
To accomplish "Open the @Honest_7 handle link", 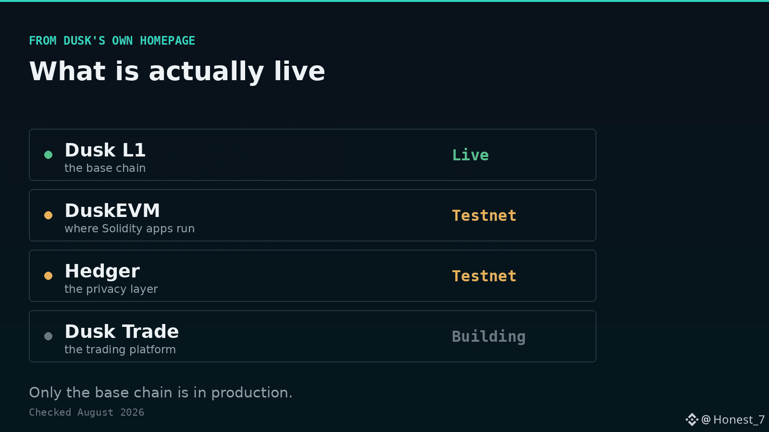I will point(733,420).
